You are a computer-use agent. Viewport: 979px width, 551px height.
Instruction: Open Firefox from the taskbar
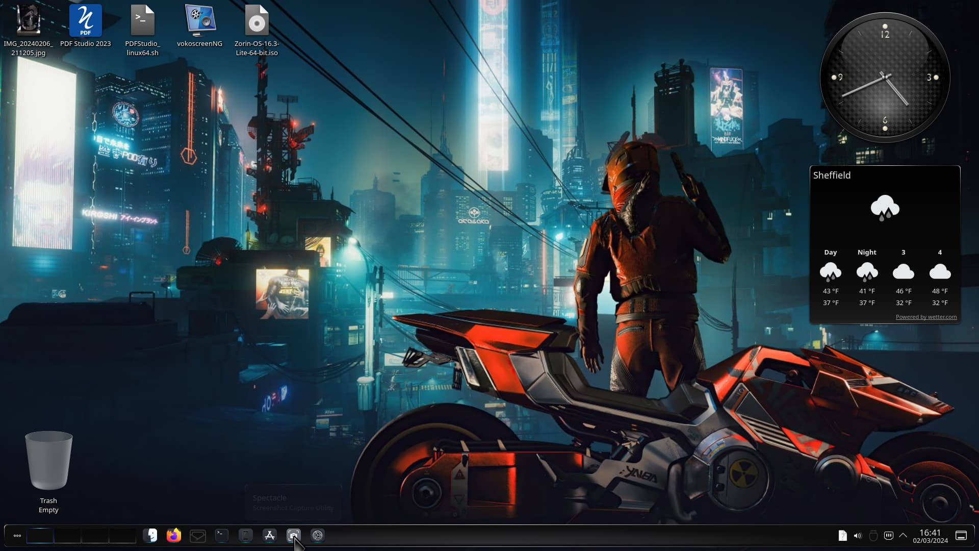pos(174,535)
